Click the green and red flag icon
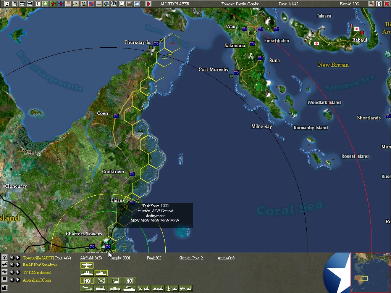 coord(371,4)
